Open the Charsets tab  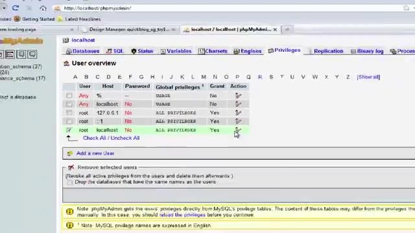(213, 51)
